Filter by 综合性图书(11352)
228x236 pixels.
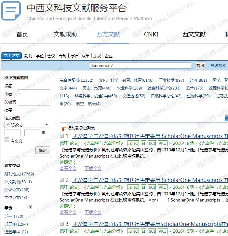76,80
